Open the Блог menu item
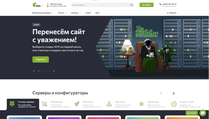This screenshot has height=119, width=209. 97,13
